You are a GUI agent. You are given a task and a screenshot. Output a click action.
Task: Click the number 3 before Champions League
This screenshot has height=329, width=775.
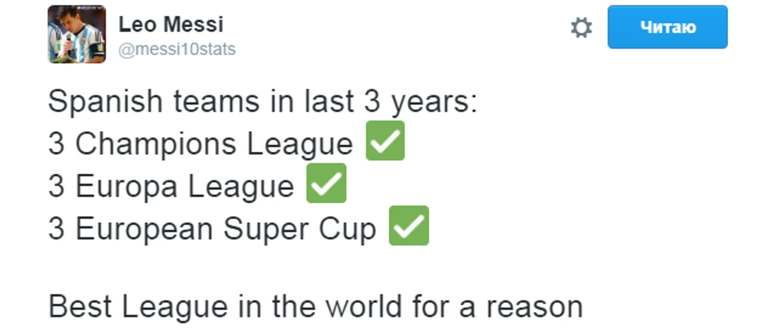coord(56,144)
